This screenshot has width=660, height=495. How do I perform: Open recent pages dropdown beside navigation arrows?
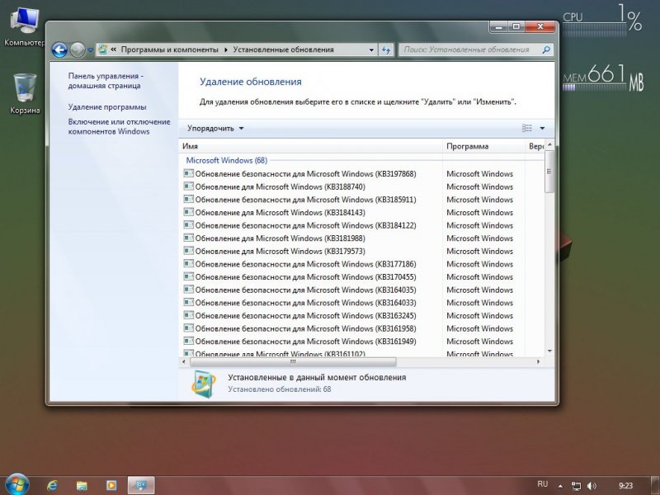(90, 50)
